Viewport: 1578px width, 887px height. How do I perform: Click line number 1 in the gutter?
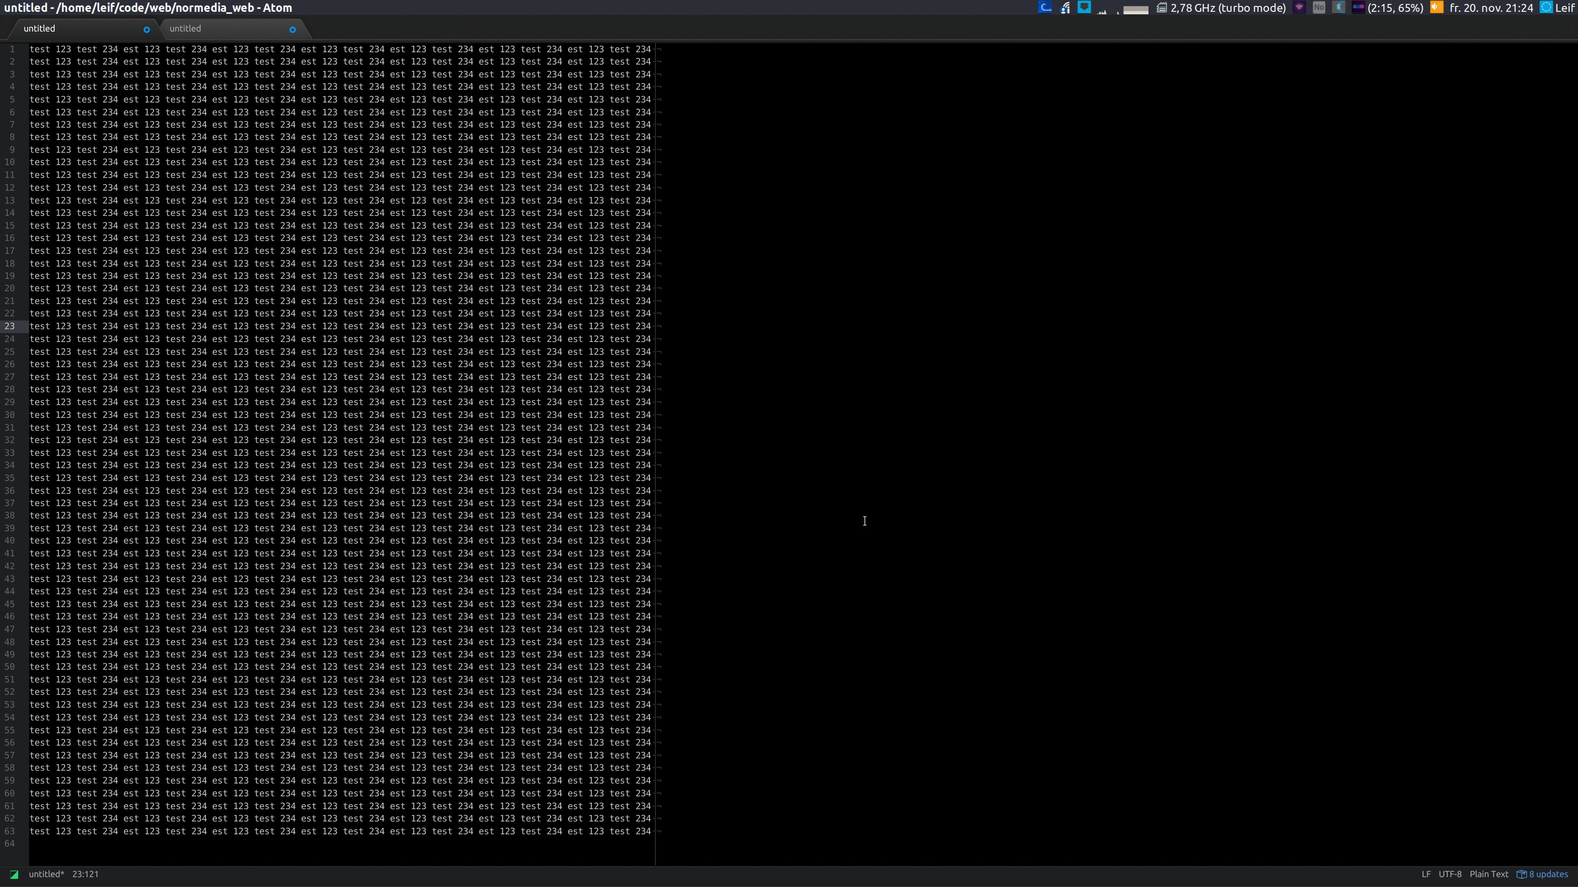coord(12,49)
